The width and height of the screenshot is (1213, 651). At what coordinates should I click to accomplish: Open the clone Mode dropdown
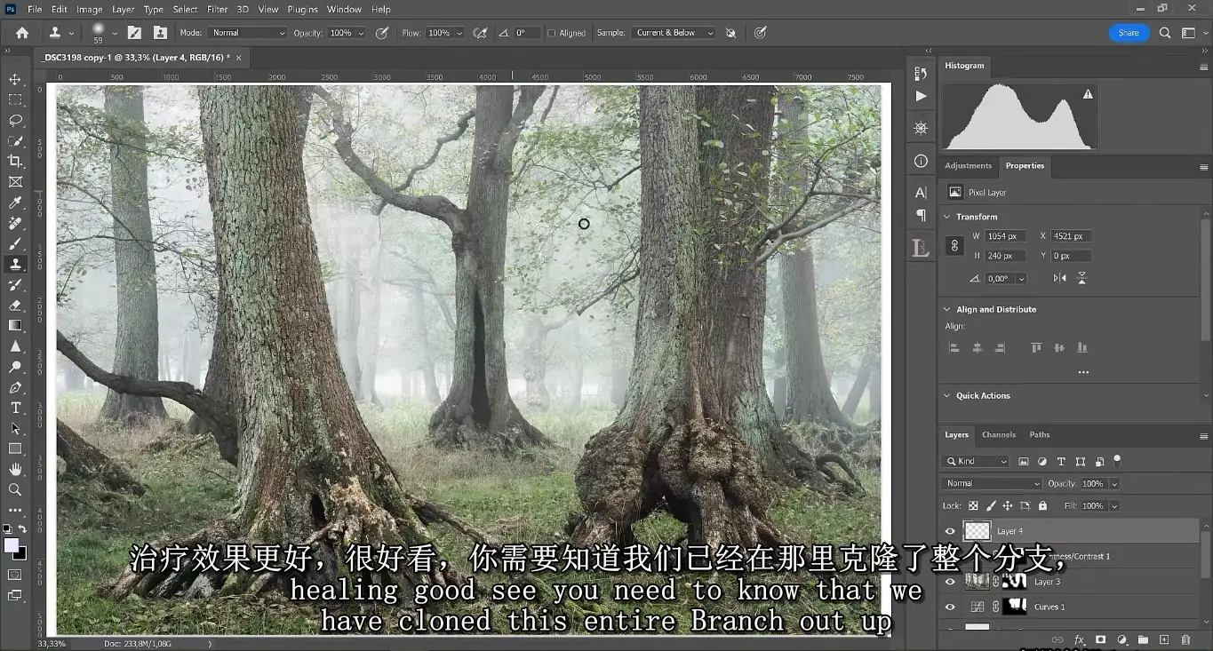tap(247, 33)
